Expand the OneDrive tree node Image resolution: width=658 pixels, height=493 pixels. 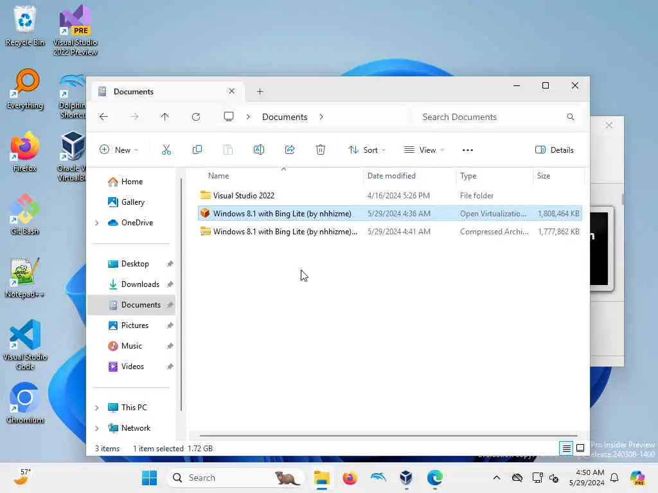[x=97, y=223]
